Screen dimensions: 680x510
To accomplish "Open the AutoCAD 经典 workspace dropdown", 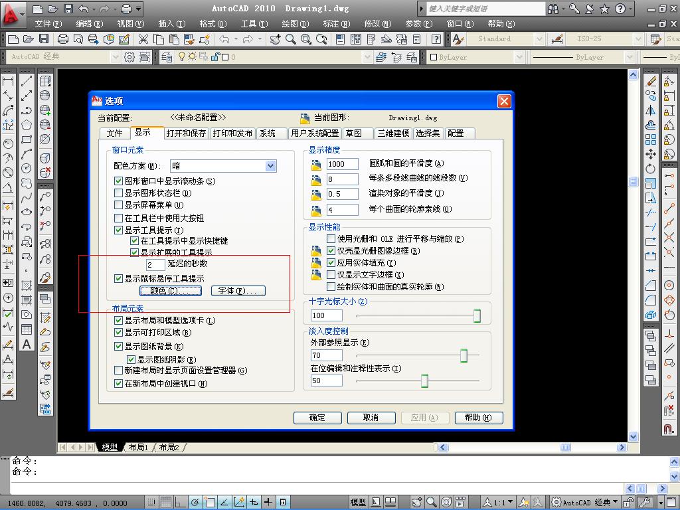I will [116, 57].
